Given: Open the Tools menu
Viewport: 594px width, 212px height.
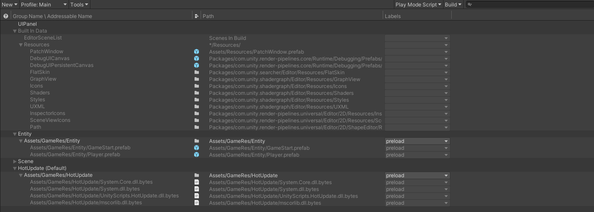Looking at the screenshot, I should click(x=79, y=4).
